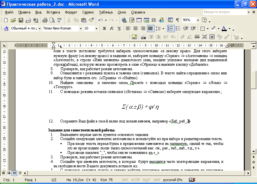
Task: Cut selection with scissors icon
Action: pos(69,20)
